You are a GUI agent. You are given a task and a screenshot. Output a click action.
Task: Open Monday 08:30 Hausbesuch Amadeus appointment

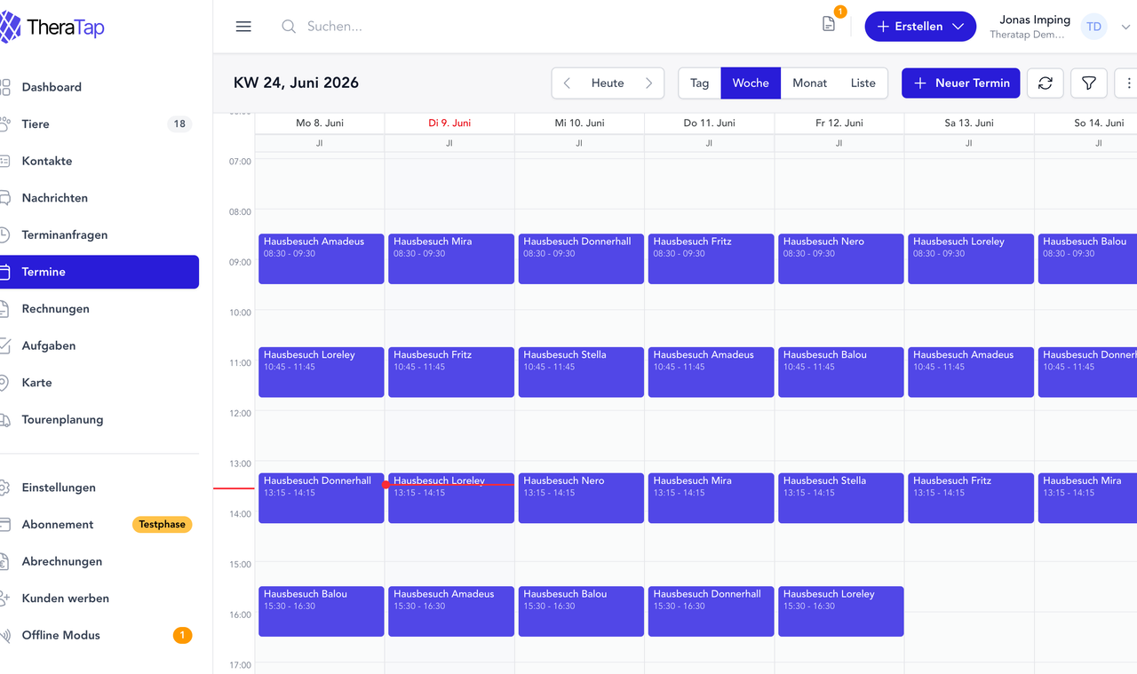(321, 259)
